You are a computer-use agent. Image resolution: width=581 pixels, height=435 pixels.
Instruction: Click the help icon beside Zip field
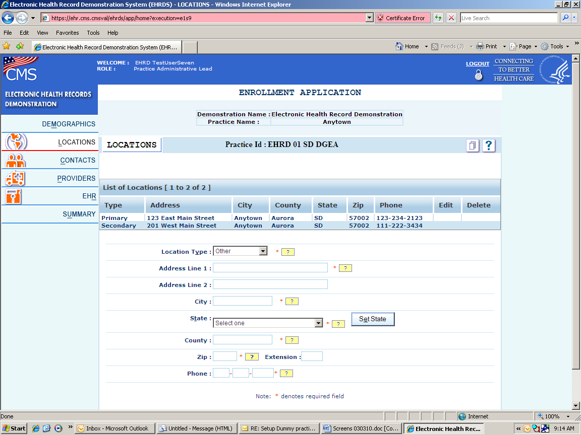[252, 357]
